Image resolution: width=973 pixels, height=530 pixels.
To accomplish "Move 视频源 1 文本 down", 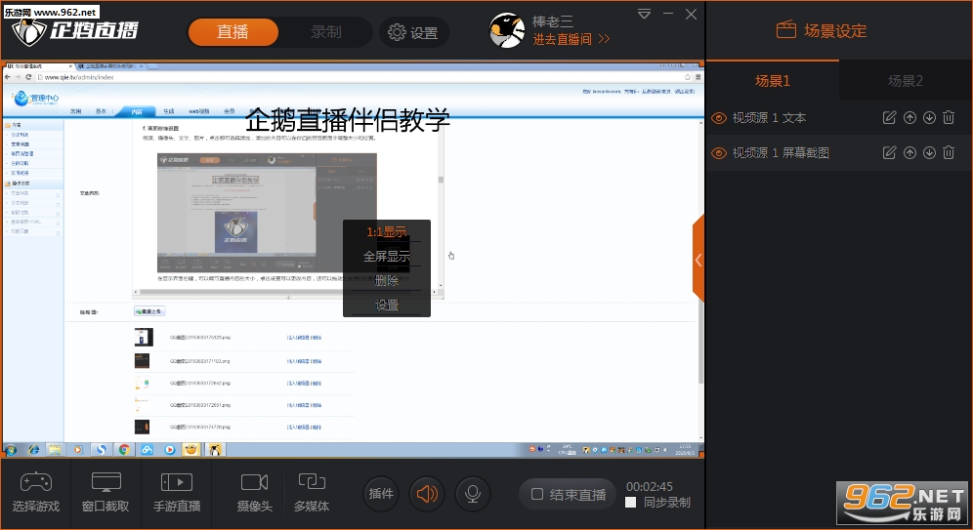I will [x=929, y=118].
